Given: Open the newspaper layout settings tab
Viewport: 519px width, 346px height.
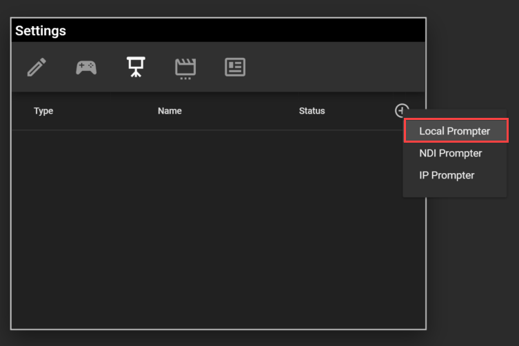Looking at the screenshot, I should click(x=235, y=68).
